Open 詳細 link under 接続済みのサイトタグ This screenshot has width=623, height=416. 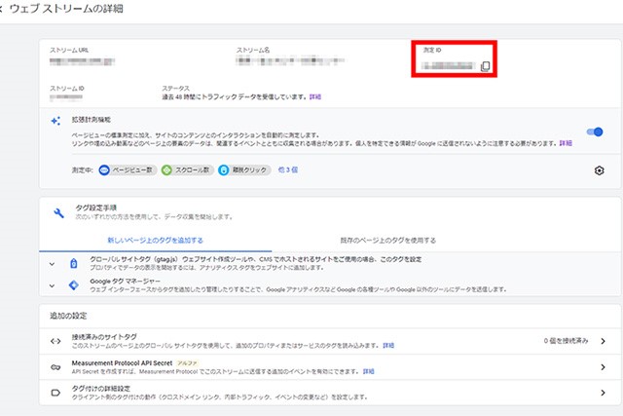[388, 346]
